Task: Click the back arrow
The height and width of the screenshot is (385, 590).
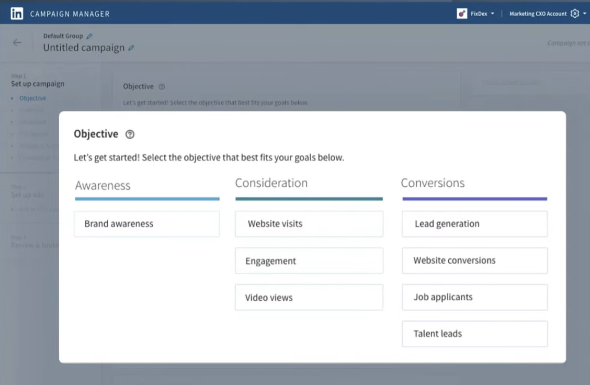Action: [x=17, y=42]
